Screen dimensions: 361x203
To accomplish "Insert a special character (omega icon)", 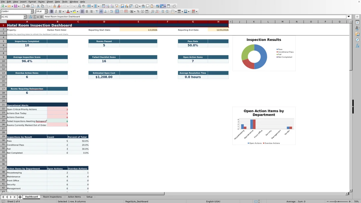I will (136, 6).
